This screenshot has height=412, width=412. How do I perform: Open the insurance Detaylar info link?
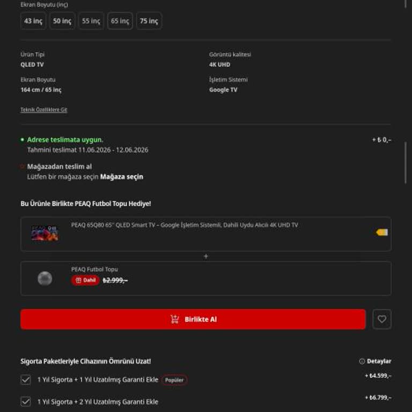(379, 361)
